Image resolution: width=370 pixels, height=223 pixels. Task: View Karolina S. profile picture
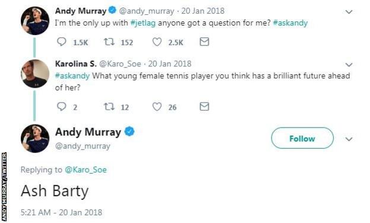tap(35, 74)
